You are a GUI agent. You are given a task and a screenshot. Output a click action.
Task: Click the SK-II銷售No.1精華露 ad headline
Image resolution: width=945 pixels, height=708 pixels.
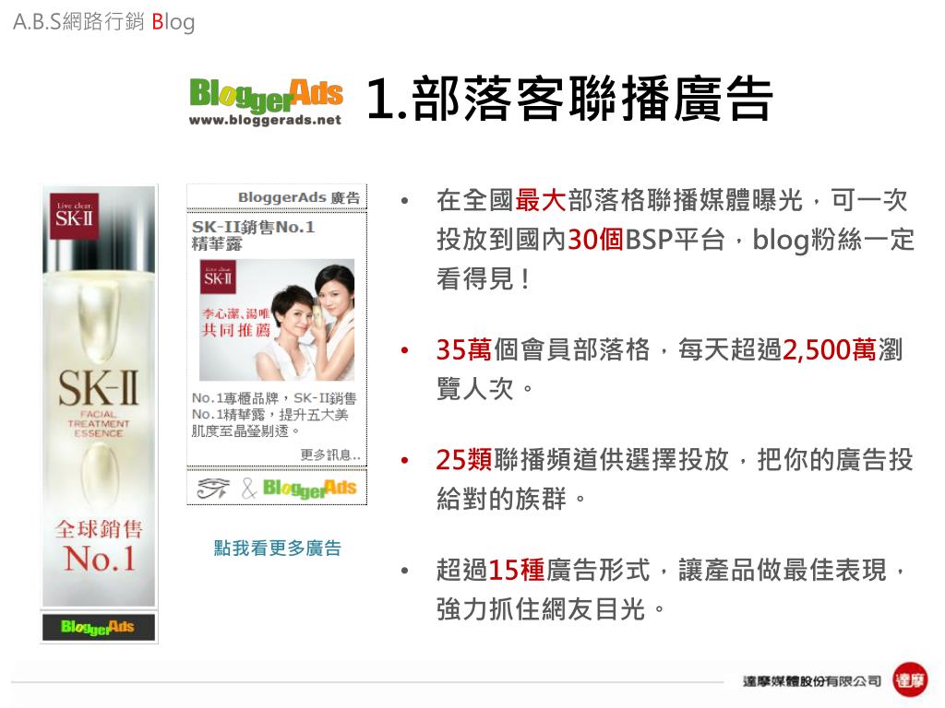tap(253, 235)
